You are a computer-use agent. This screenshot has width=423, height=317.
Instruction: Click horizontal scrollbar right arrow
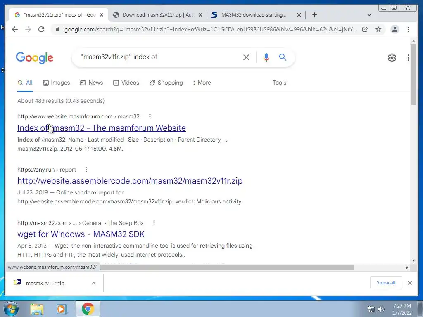[x=407, y=267]
